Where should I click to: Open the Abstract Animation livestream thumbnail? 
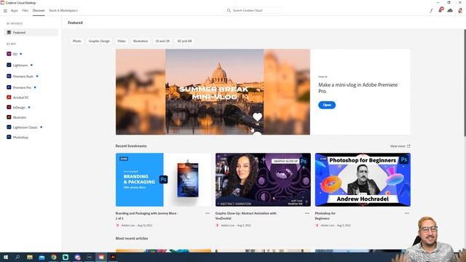[x=263, y=180]
